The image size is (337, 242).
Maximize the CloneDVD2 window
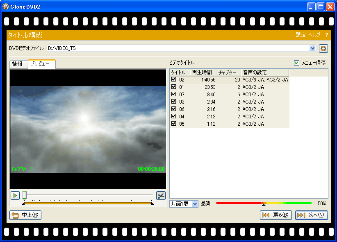tap(321, 7)
